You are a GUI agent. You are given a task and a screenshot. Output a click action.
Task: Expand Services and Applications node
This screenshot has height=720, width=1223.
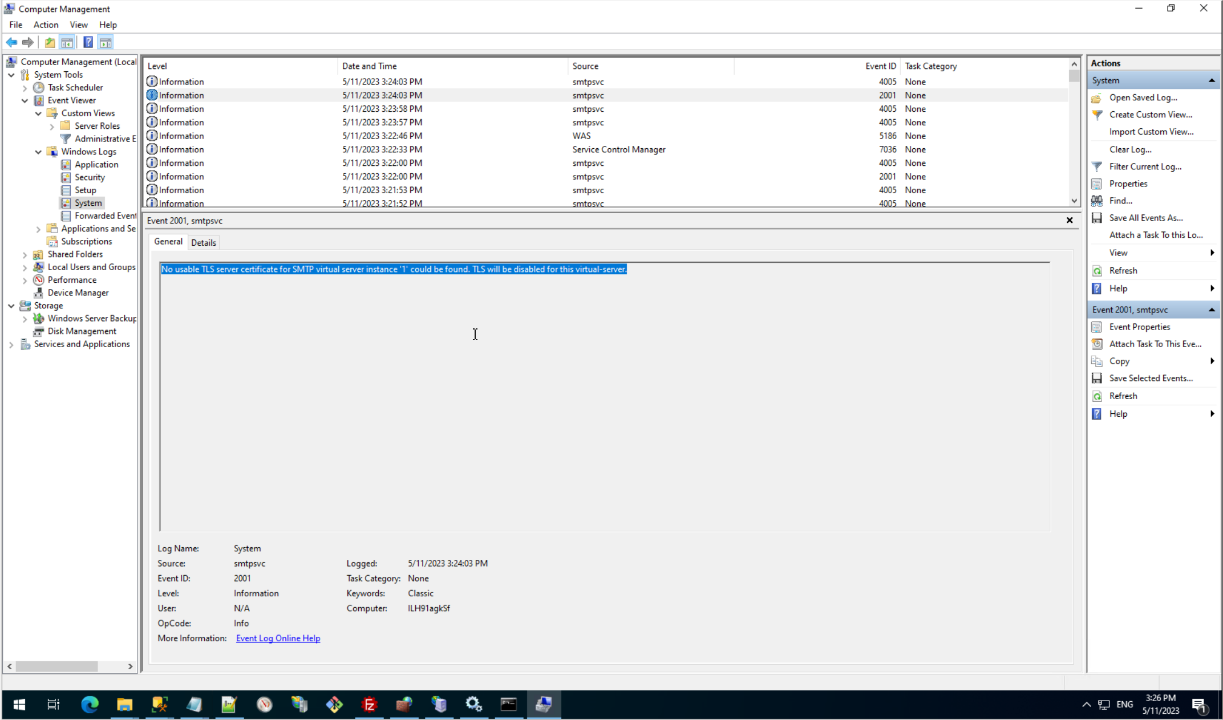[x=11, y=344]
